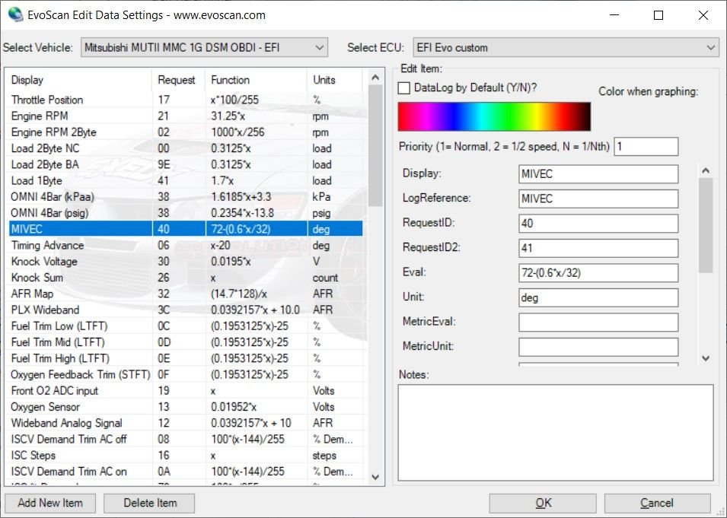Viewport: 727px width, 518px height.
Task: Click the Eval formula text field
Action: tap(598, 273)
